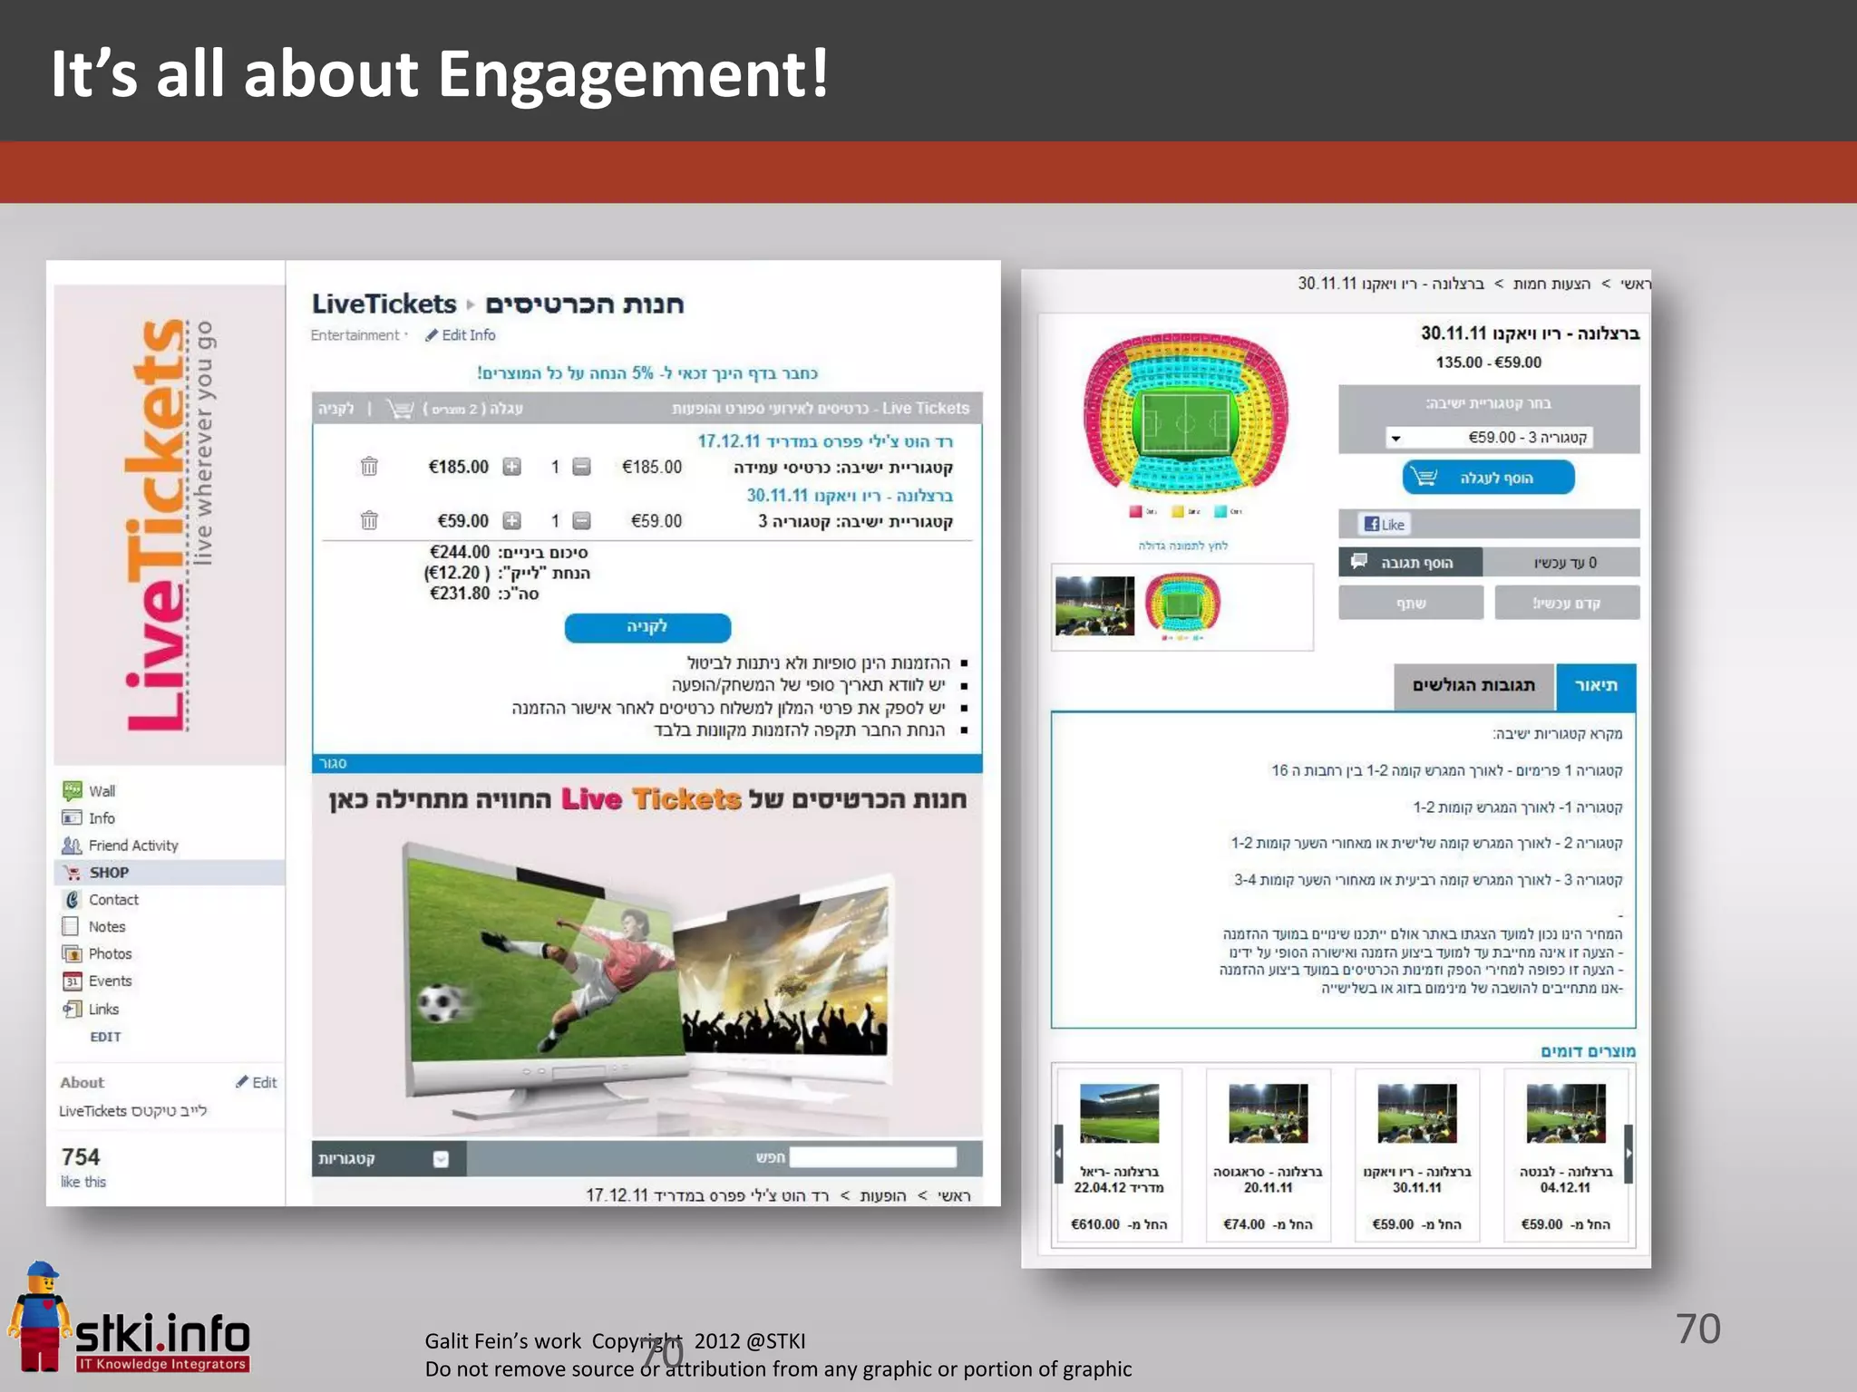Click the blue add to cart button

tap(1488, 478)
